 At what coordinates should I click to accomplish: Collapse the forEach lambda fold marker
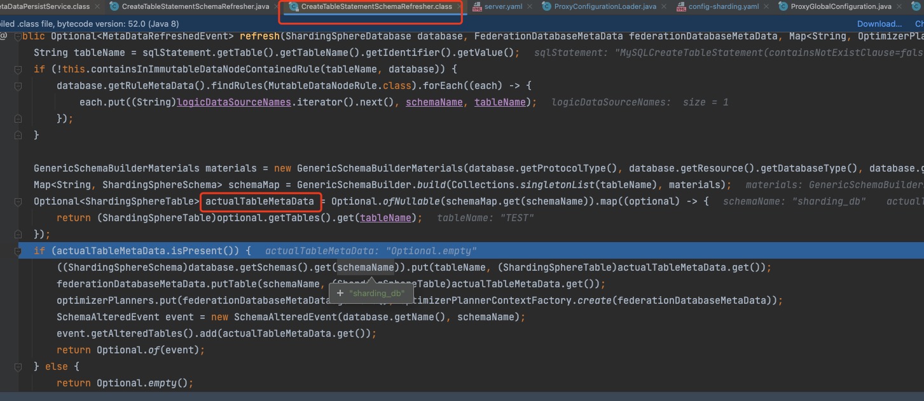19,85
